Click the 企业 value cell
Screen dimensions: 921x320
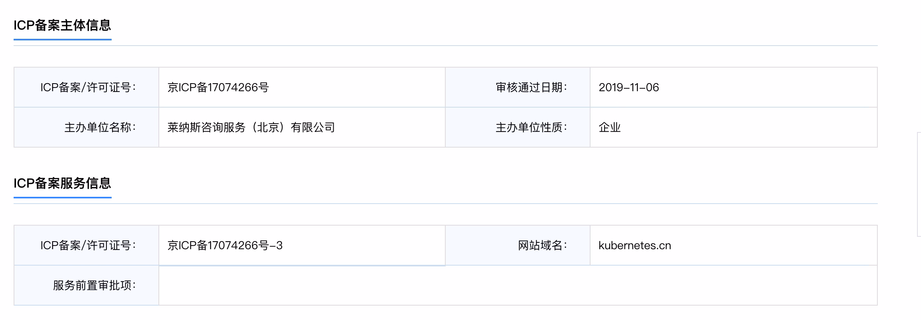(734, 127)
